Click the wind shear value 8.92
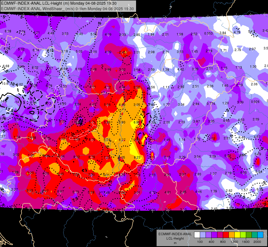The image size is (268, 247). tap(77, 157)
